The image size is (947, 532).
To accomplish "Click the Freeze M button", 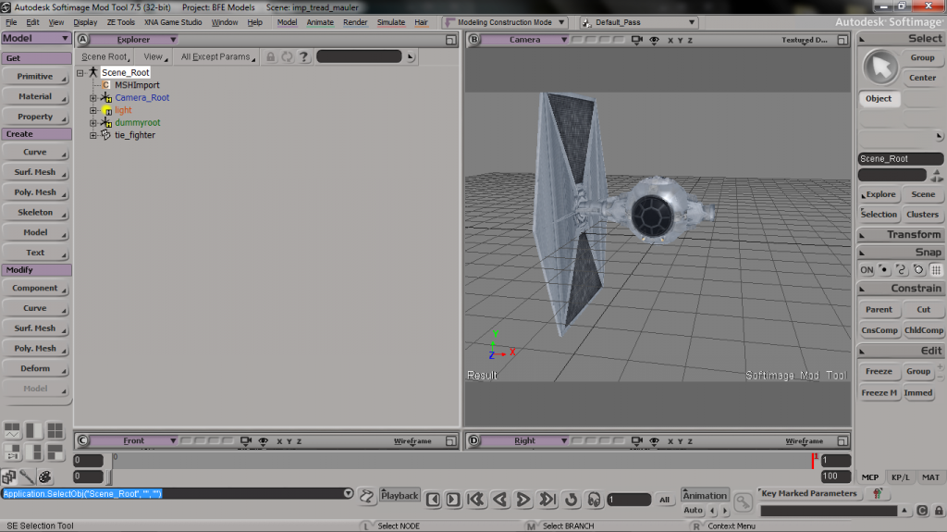I will tap(879, 393).
